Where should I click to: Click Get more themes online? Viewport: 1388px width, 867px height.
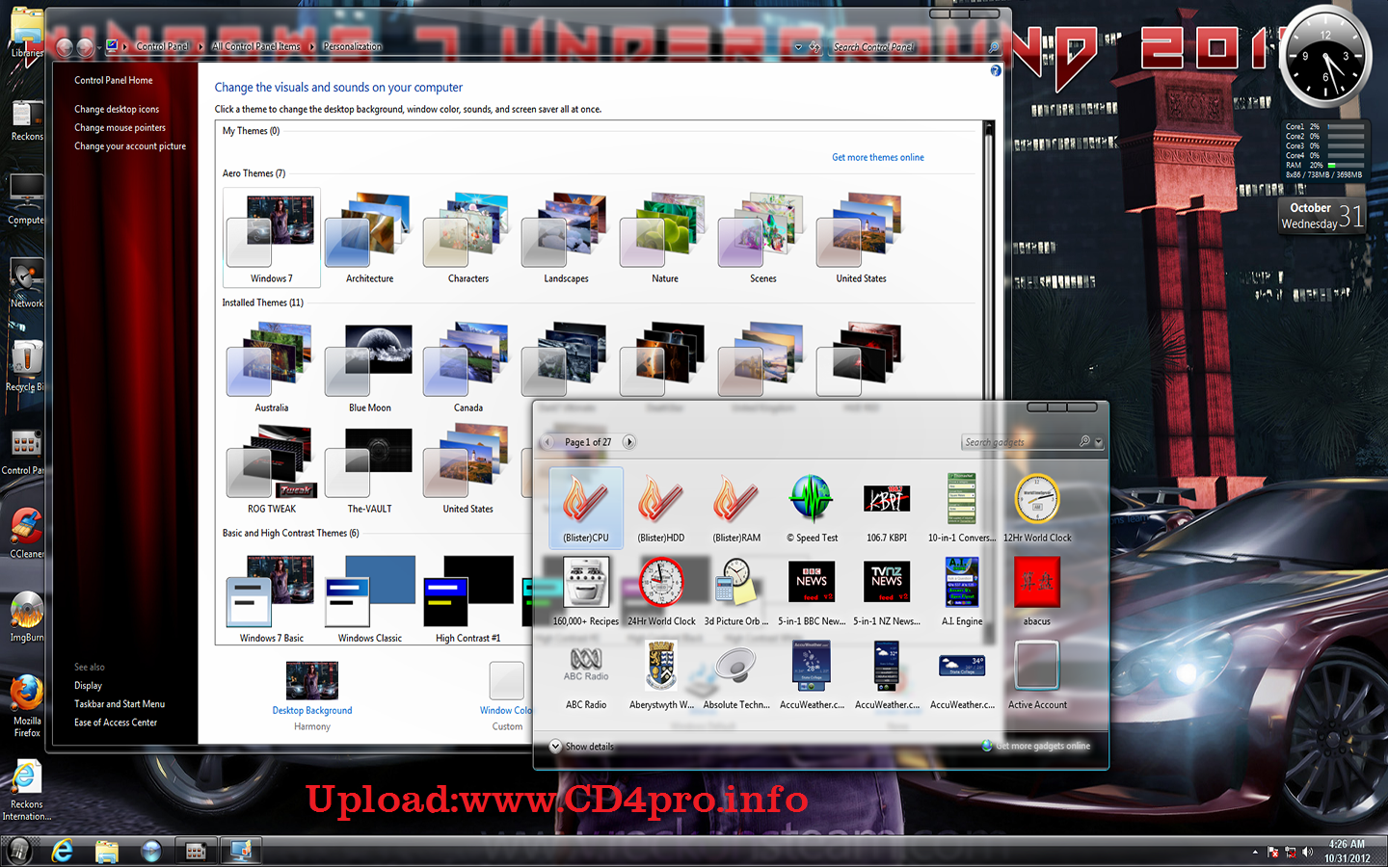878,158
